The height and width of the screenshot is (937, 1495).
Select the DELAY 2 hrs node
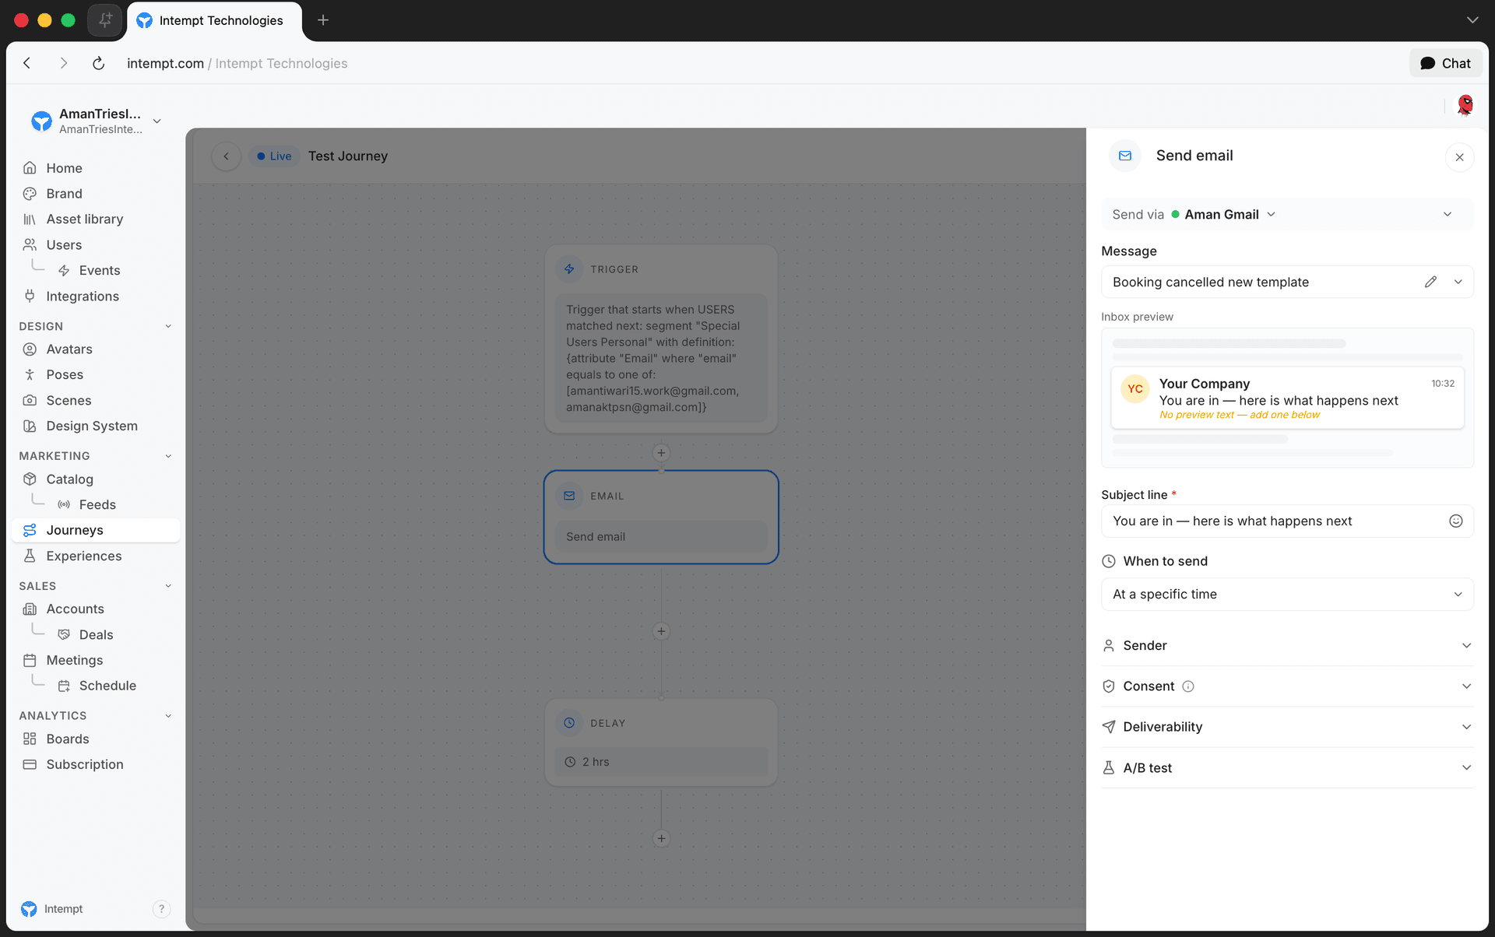[x=661, y=742]
